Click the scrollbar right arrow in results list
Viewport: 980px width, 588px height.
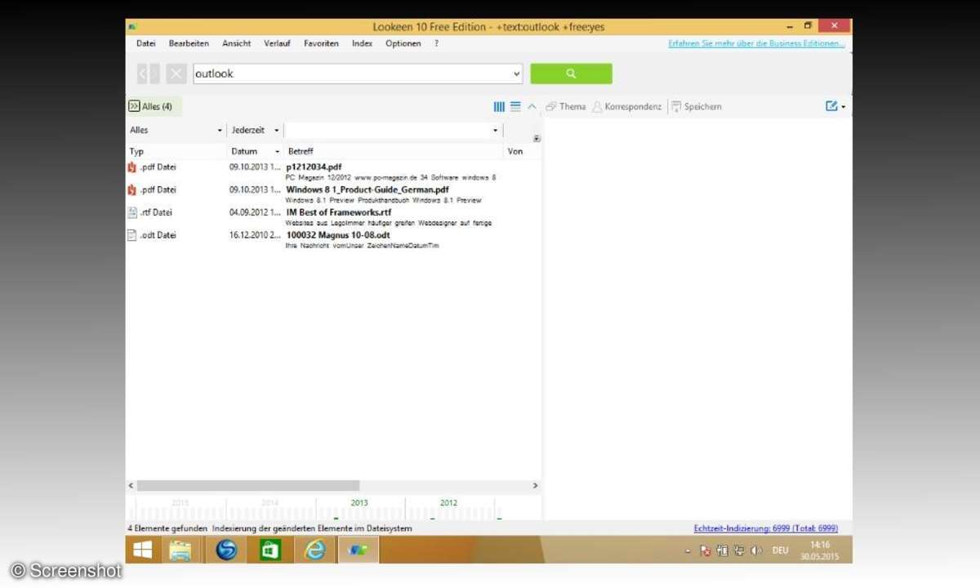coord(536,486)
